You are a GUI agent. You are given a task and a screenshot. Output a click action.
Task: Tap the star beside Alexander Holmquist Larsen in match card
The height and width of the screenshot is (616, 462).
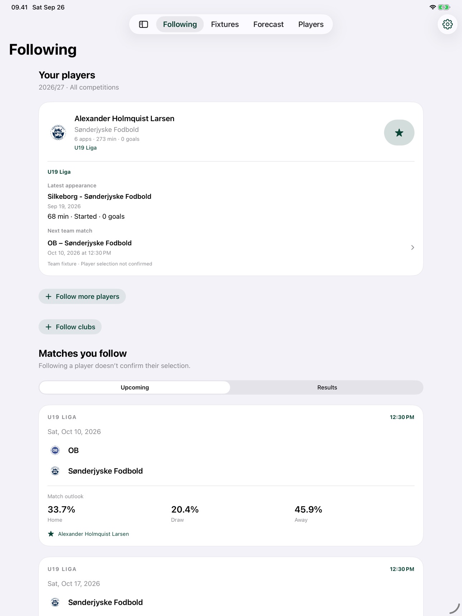[x=51, y=534]
